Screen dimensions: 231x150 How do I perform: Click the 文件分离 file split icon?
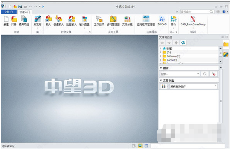coord(127,19)
